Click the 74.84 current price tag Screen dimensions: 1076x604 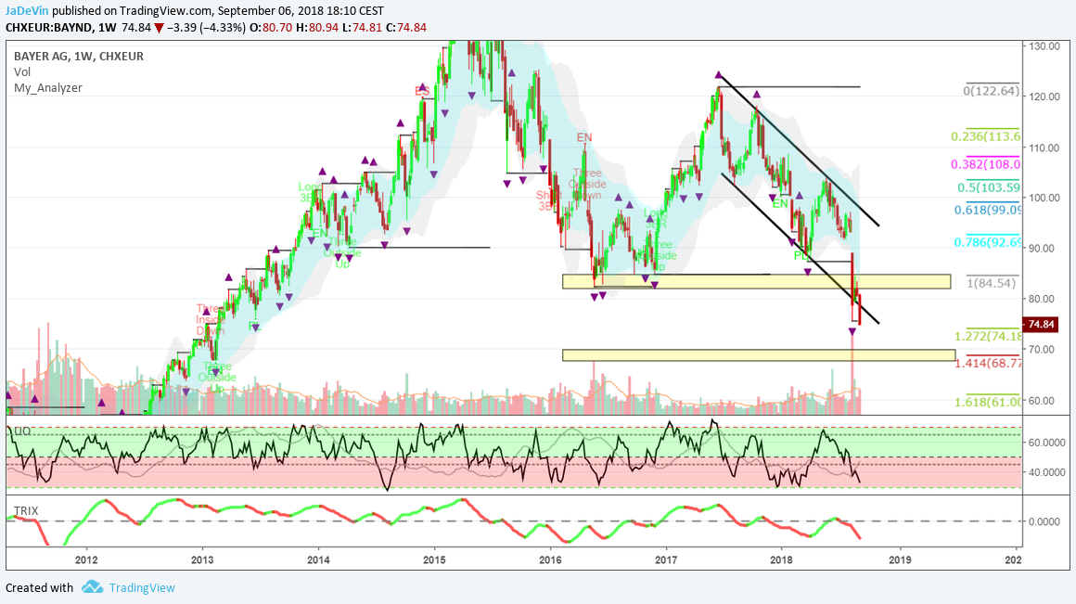click(1041, 325)
